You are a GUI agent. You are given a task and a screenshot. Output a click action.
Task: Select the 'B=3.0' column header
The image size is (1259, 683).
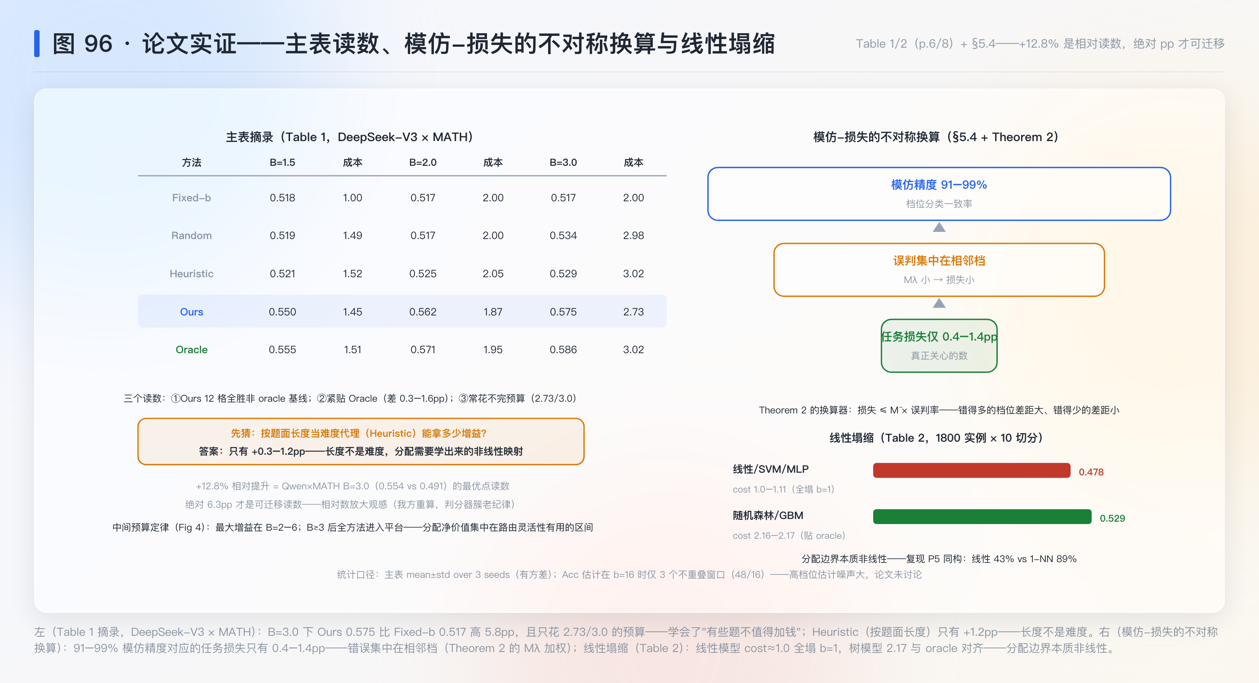(563, 162)
